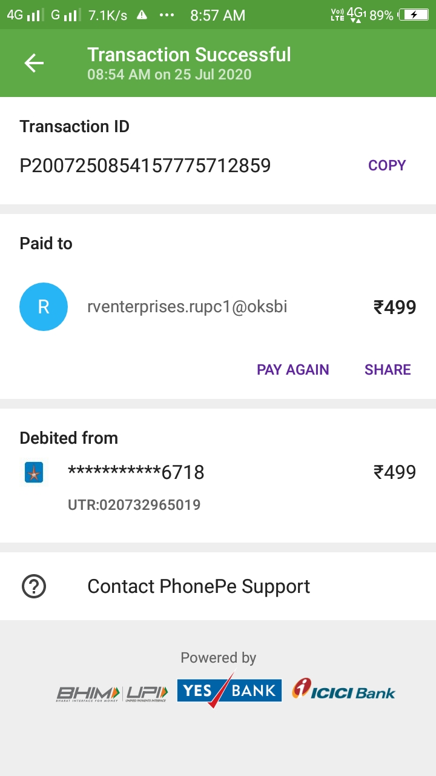Tap the ICICI Bank logo
This screenshot has height=776, width=436.
click(x=343, y=690)
